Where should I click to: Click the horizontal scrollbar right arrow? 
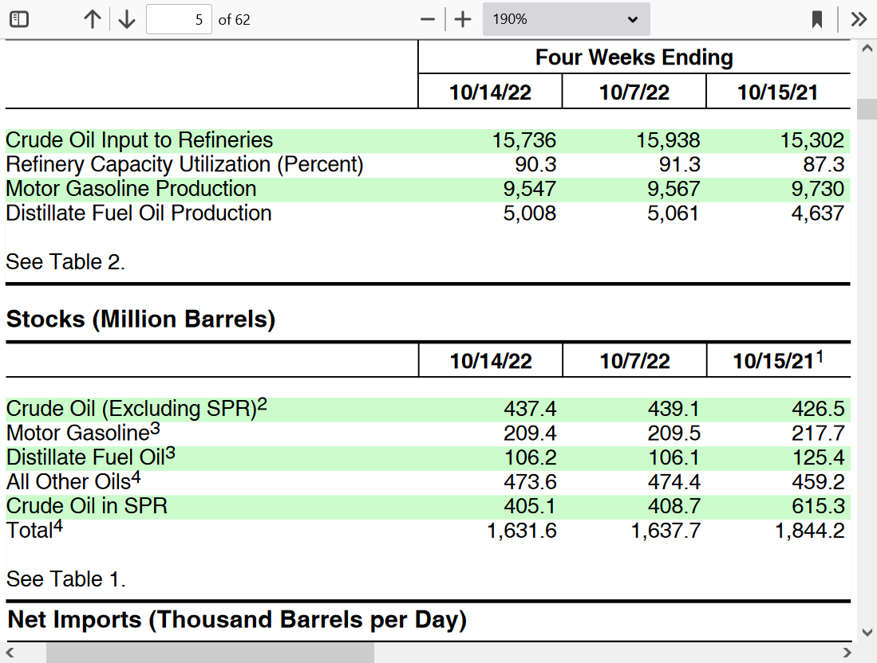(847, 653)
